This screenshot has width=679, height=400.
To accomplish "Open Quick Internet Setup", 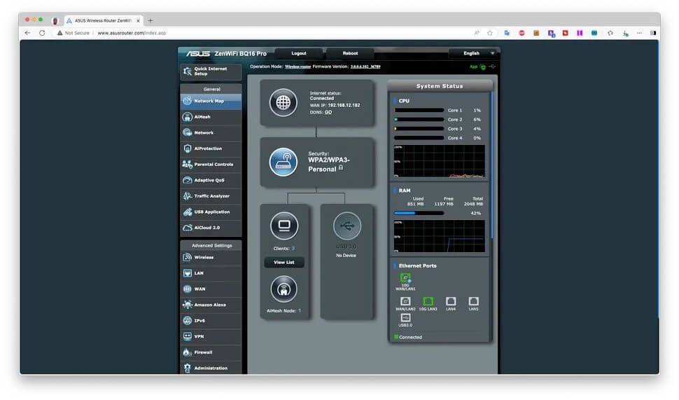I will coord(211,71).
